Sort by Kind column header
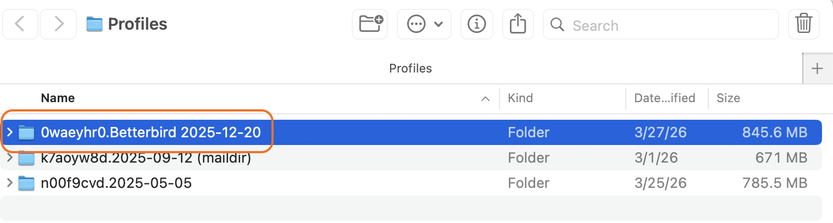Screen dimensions: 833x223 520,98
